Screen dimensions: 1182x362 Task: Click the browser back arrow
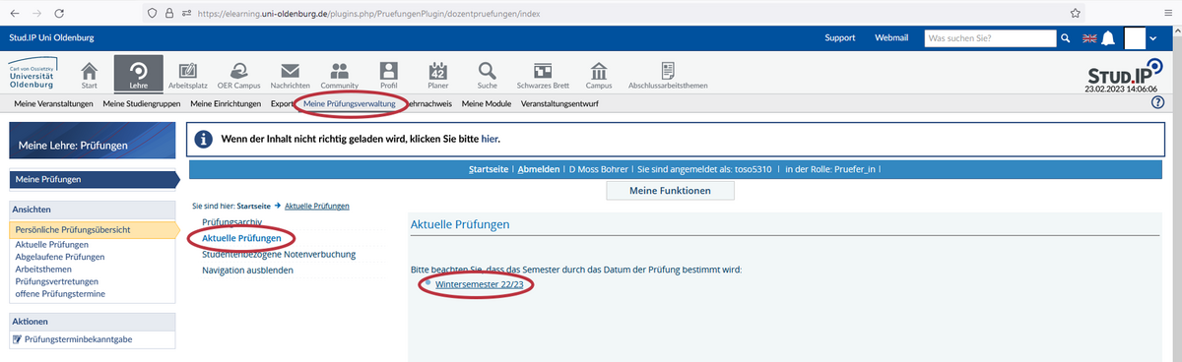tap(16, 13)
